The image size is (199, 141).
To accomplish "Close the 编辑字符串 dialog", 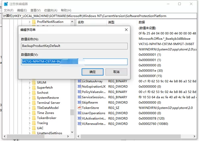I will point(126,30).
